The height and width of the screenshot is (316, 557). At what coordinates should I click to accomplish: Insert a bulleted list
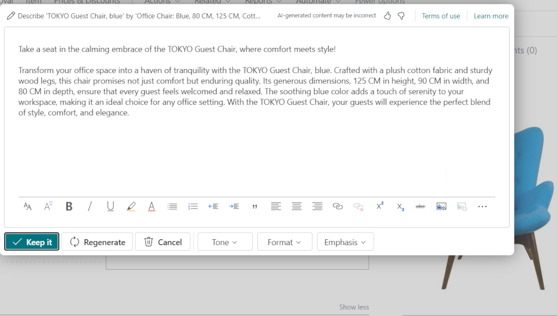click(x=172, y=206)
